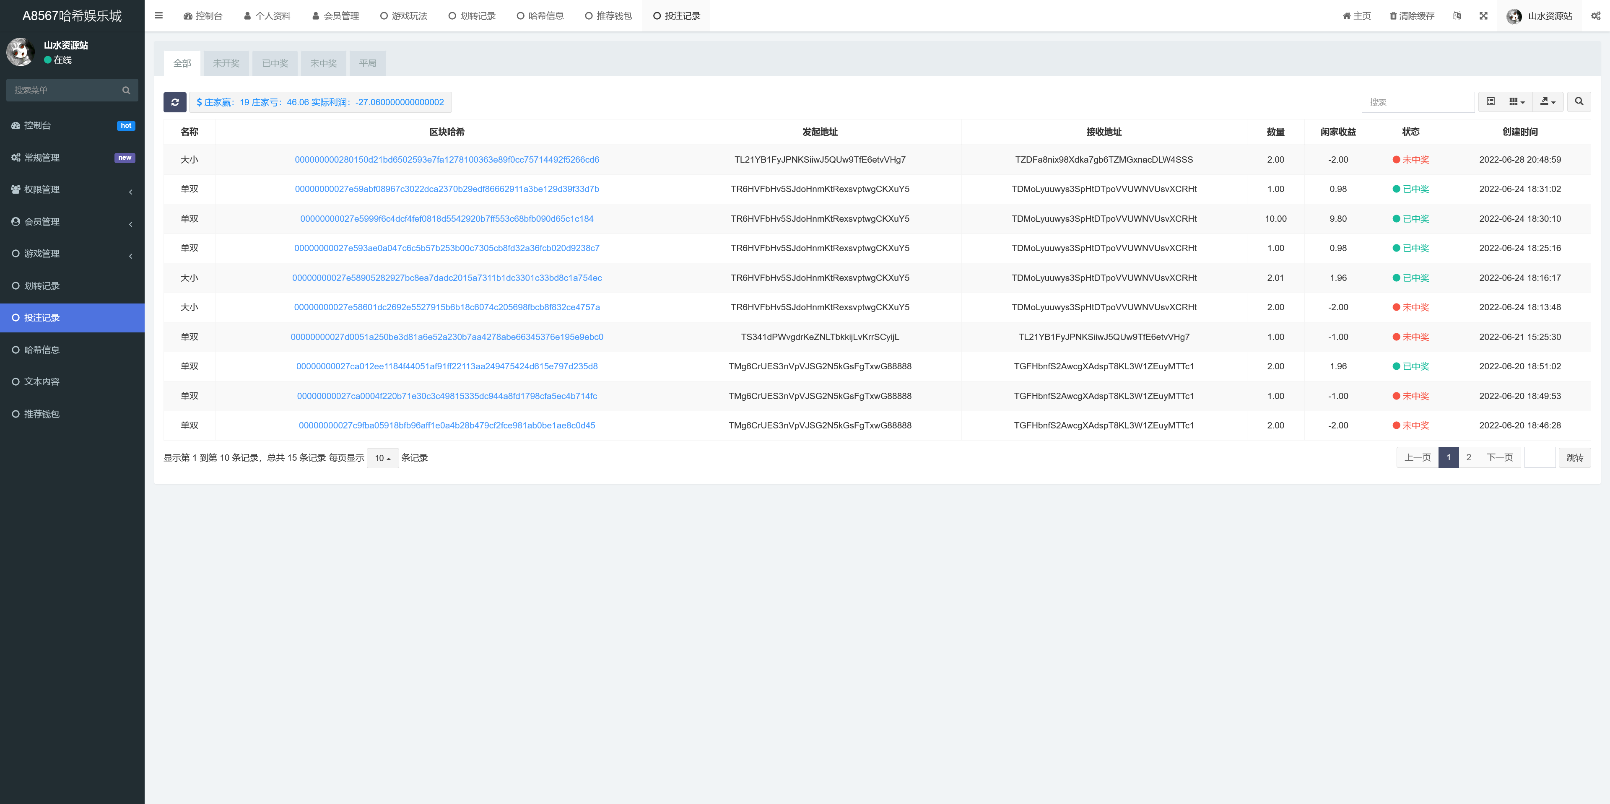
Task: Click the table search magnifier button
Action: click(1579, 102)
